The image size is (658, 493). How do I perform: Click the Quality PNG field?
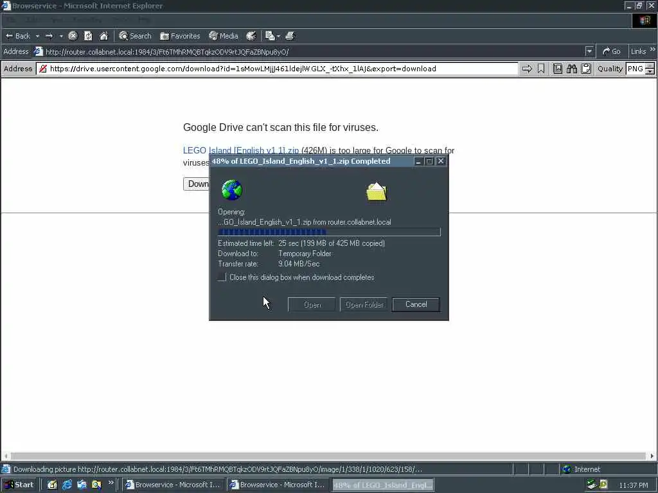(636, 69)
